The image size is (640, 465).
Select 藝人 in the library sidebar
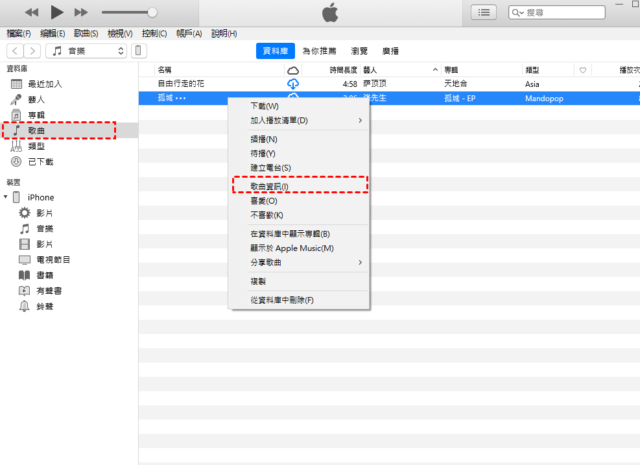[x=36, y=100]
